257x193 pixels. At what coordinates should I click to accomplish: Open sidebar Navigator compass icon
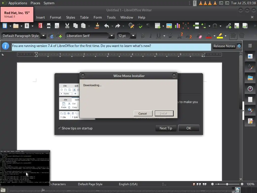250,89
